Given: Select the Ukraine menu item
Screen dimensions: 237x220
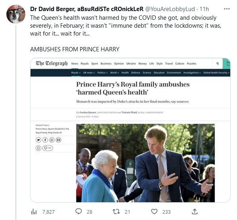Looking at the screenshot, I should [x=131, y=64].
